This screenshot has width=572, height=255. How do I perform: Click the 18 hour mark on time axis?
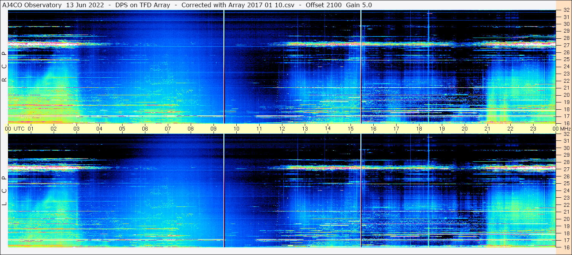click(x=419, y=129)
